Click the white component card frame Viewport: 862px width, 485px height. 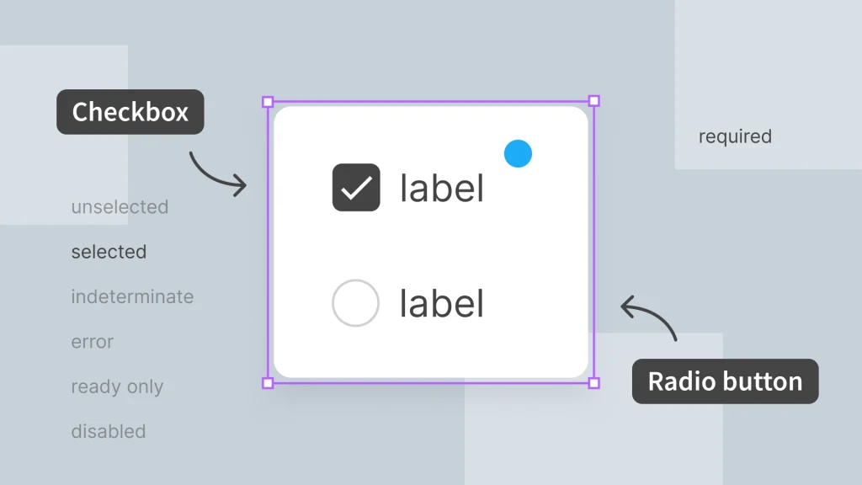[x=429, y=240]
